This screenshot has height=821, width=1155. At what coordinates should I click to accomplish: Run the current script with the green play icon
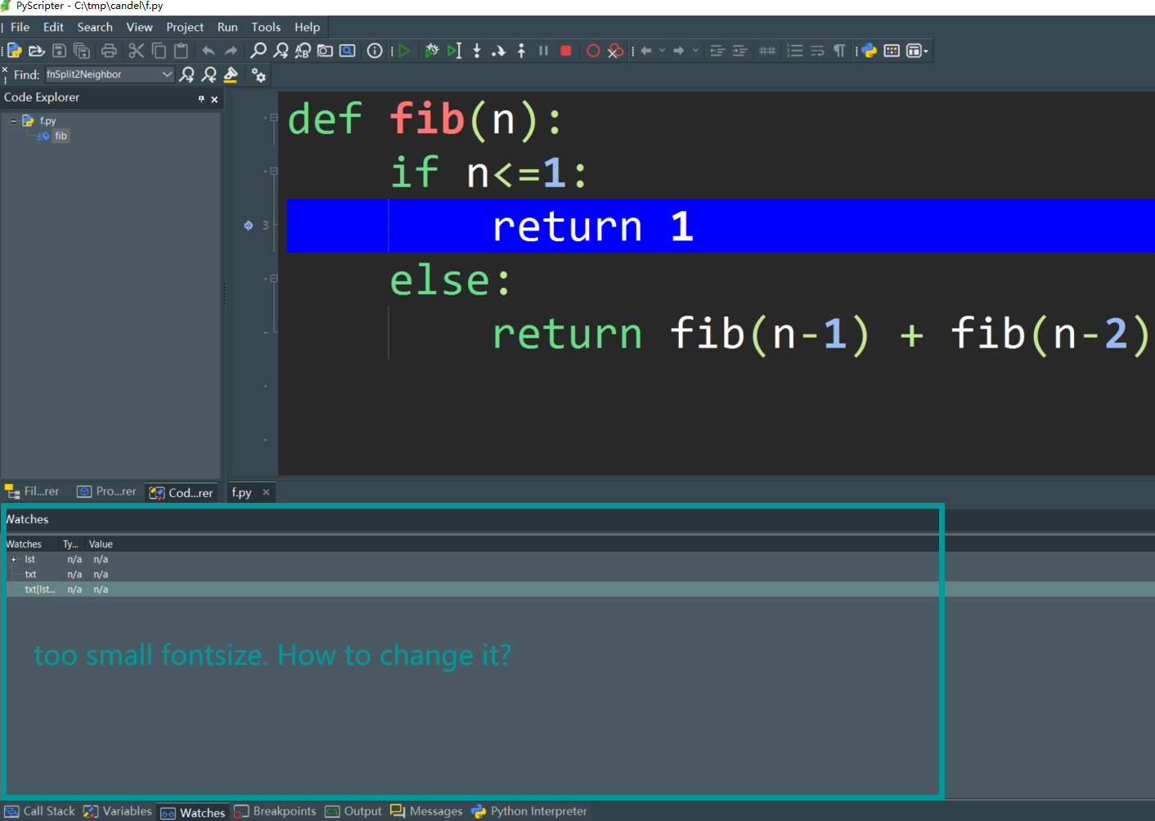coord(404,50)
